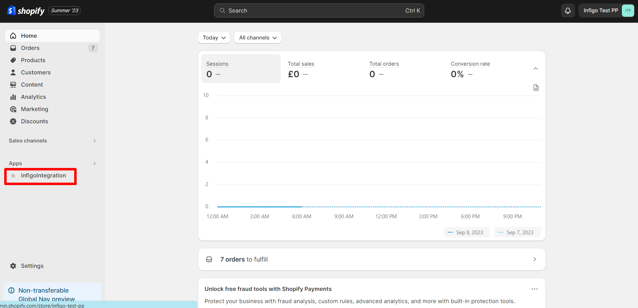Open the Discounts page

point(52,121)
